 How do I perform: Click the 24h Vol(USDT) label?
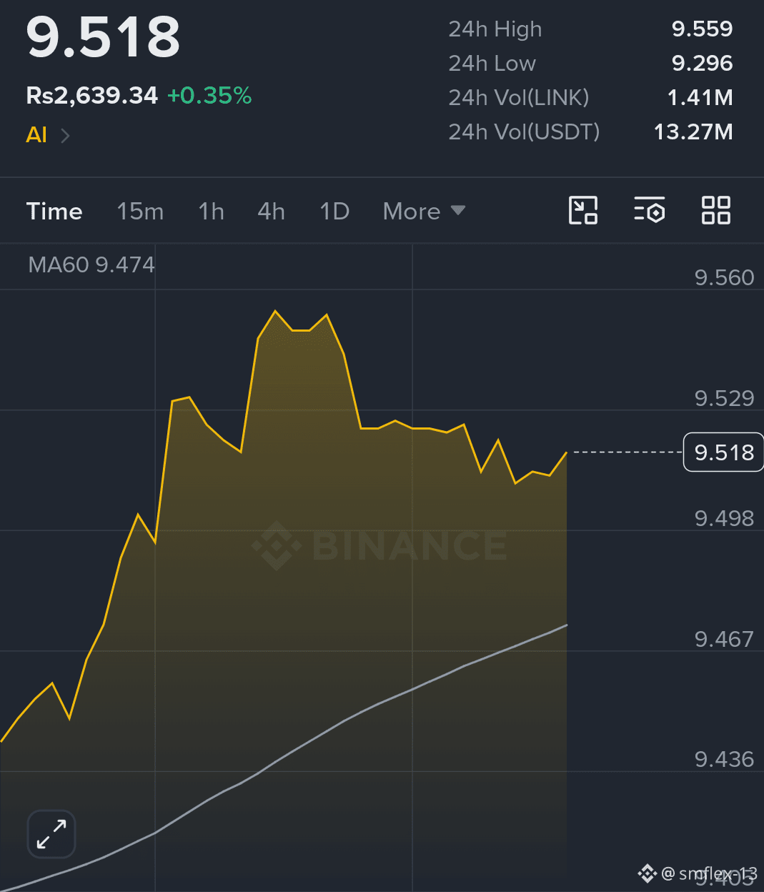[524, 132]
